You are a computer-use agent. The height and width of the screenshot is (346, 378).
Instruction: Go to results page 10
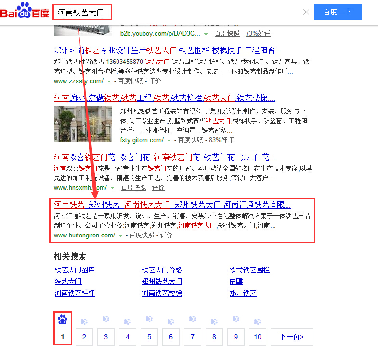[258, 337]
